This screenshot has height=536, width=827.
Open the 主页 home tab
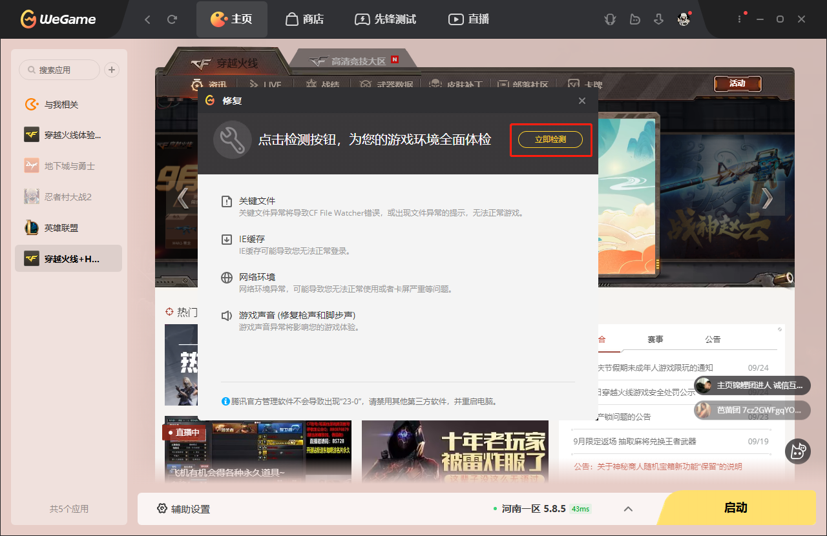click(x=231, y=19)
